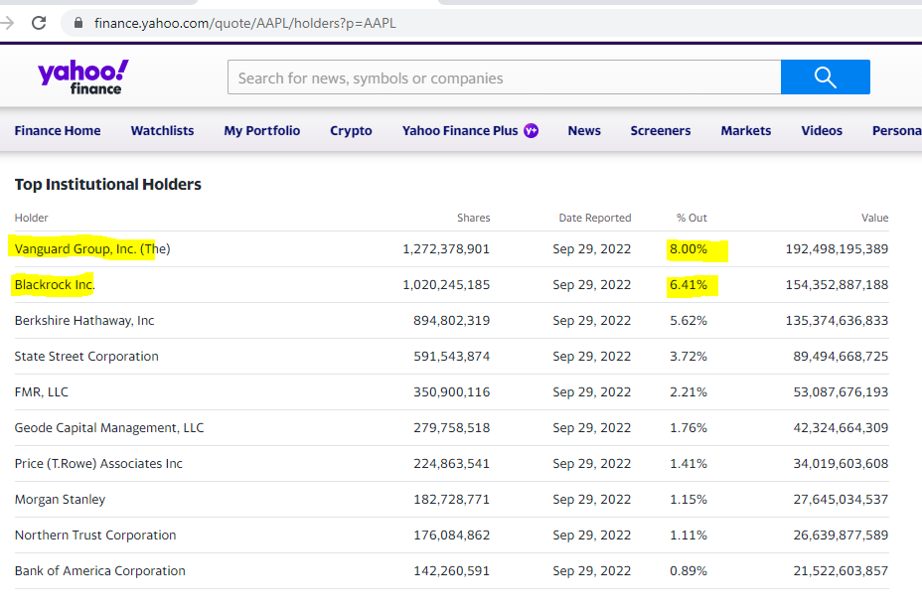Open Yahoo Finance Plus menu
Screen dimensions: 922x614
click(x=460, y=130)
